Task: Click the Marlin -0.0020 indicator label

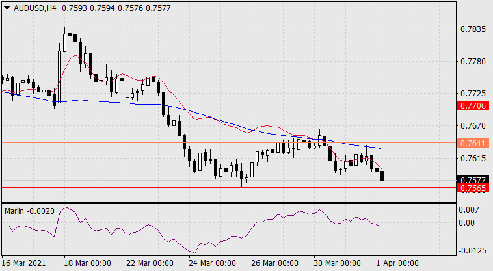Action: 29,211
